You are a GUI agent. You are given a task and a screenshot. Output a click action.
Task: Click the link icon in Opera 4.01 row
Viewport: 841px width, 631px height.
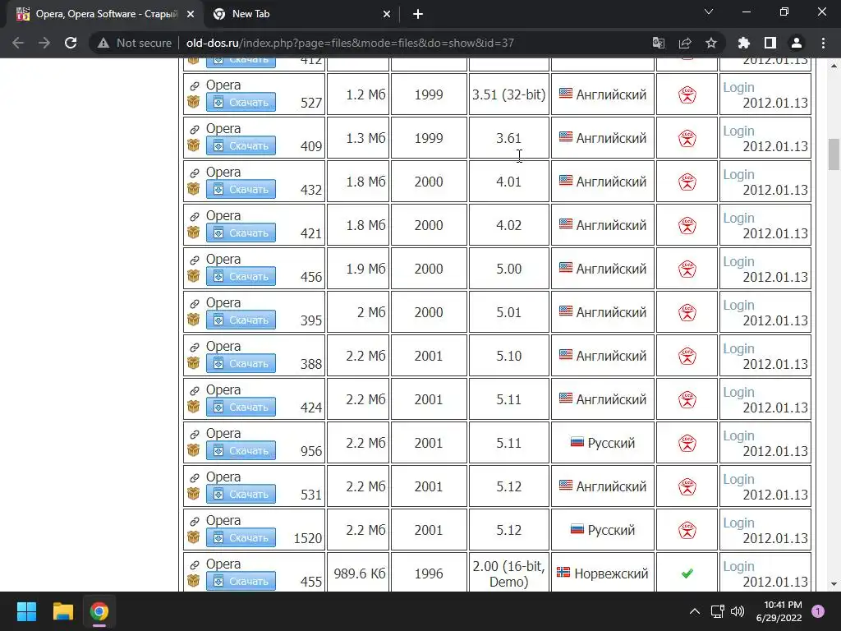point(194,173)
